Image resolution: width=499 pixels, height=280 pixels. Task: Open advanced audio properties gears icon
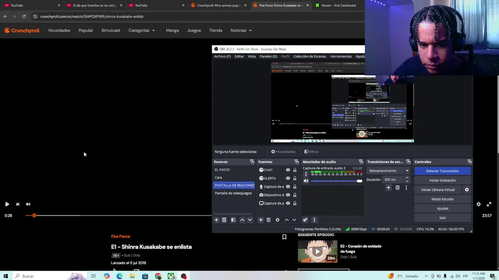305,220
